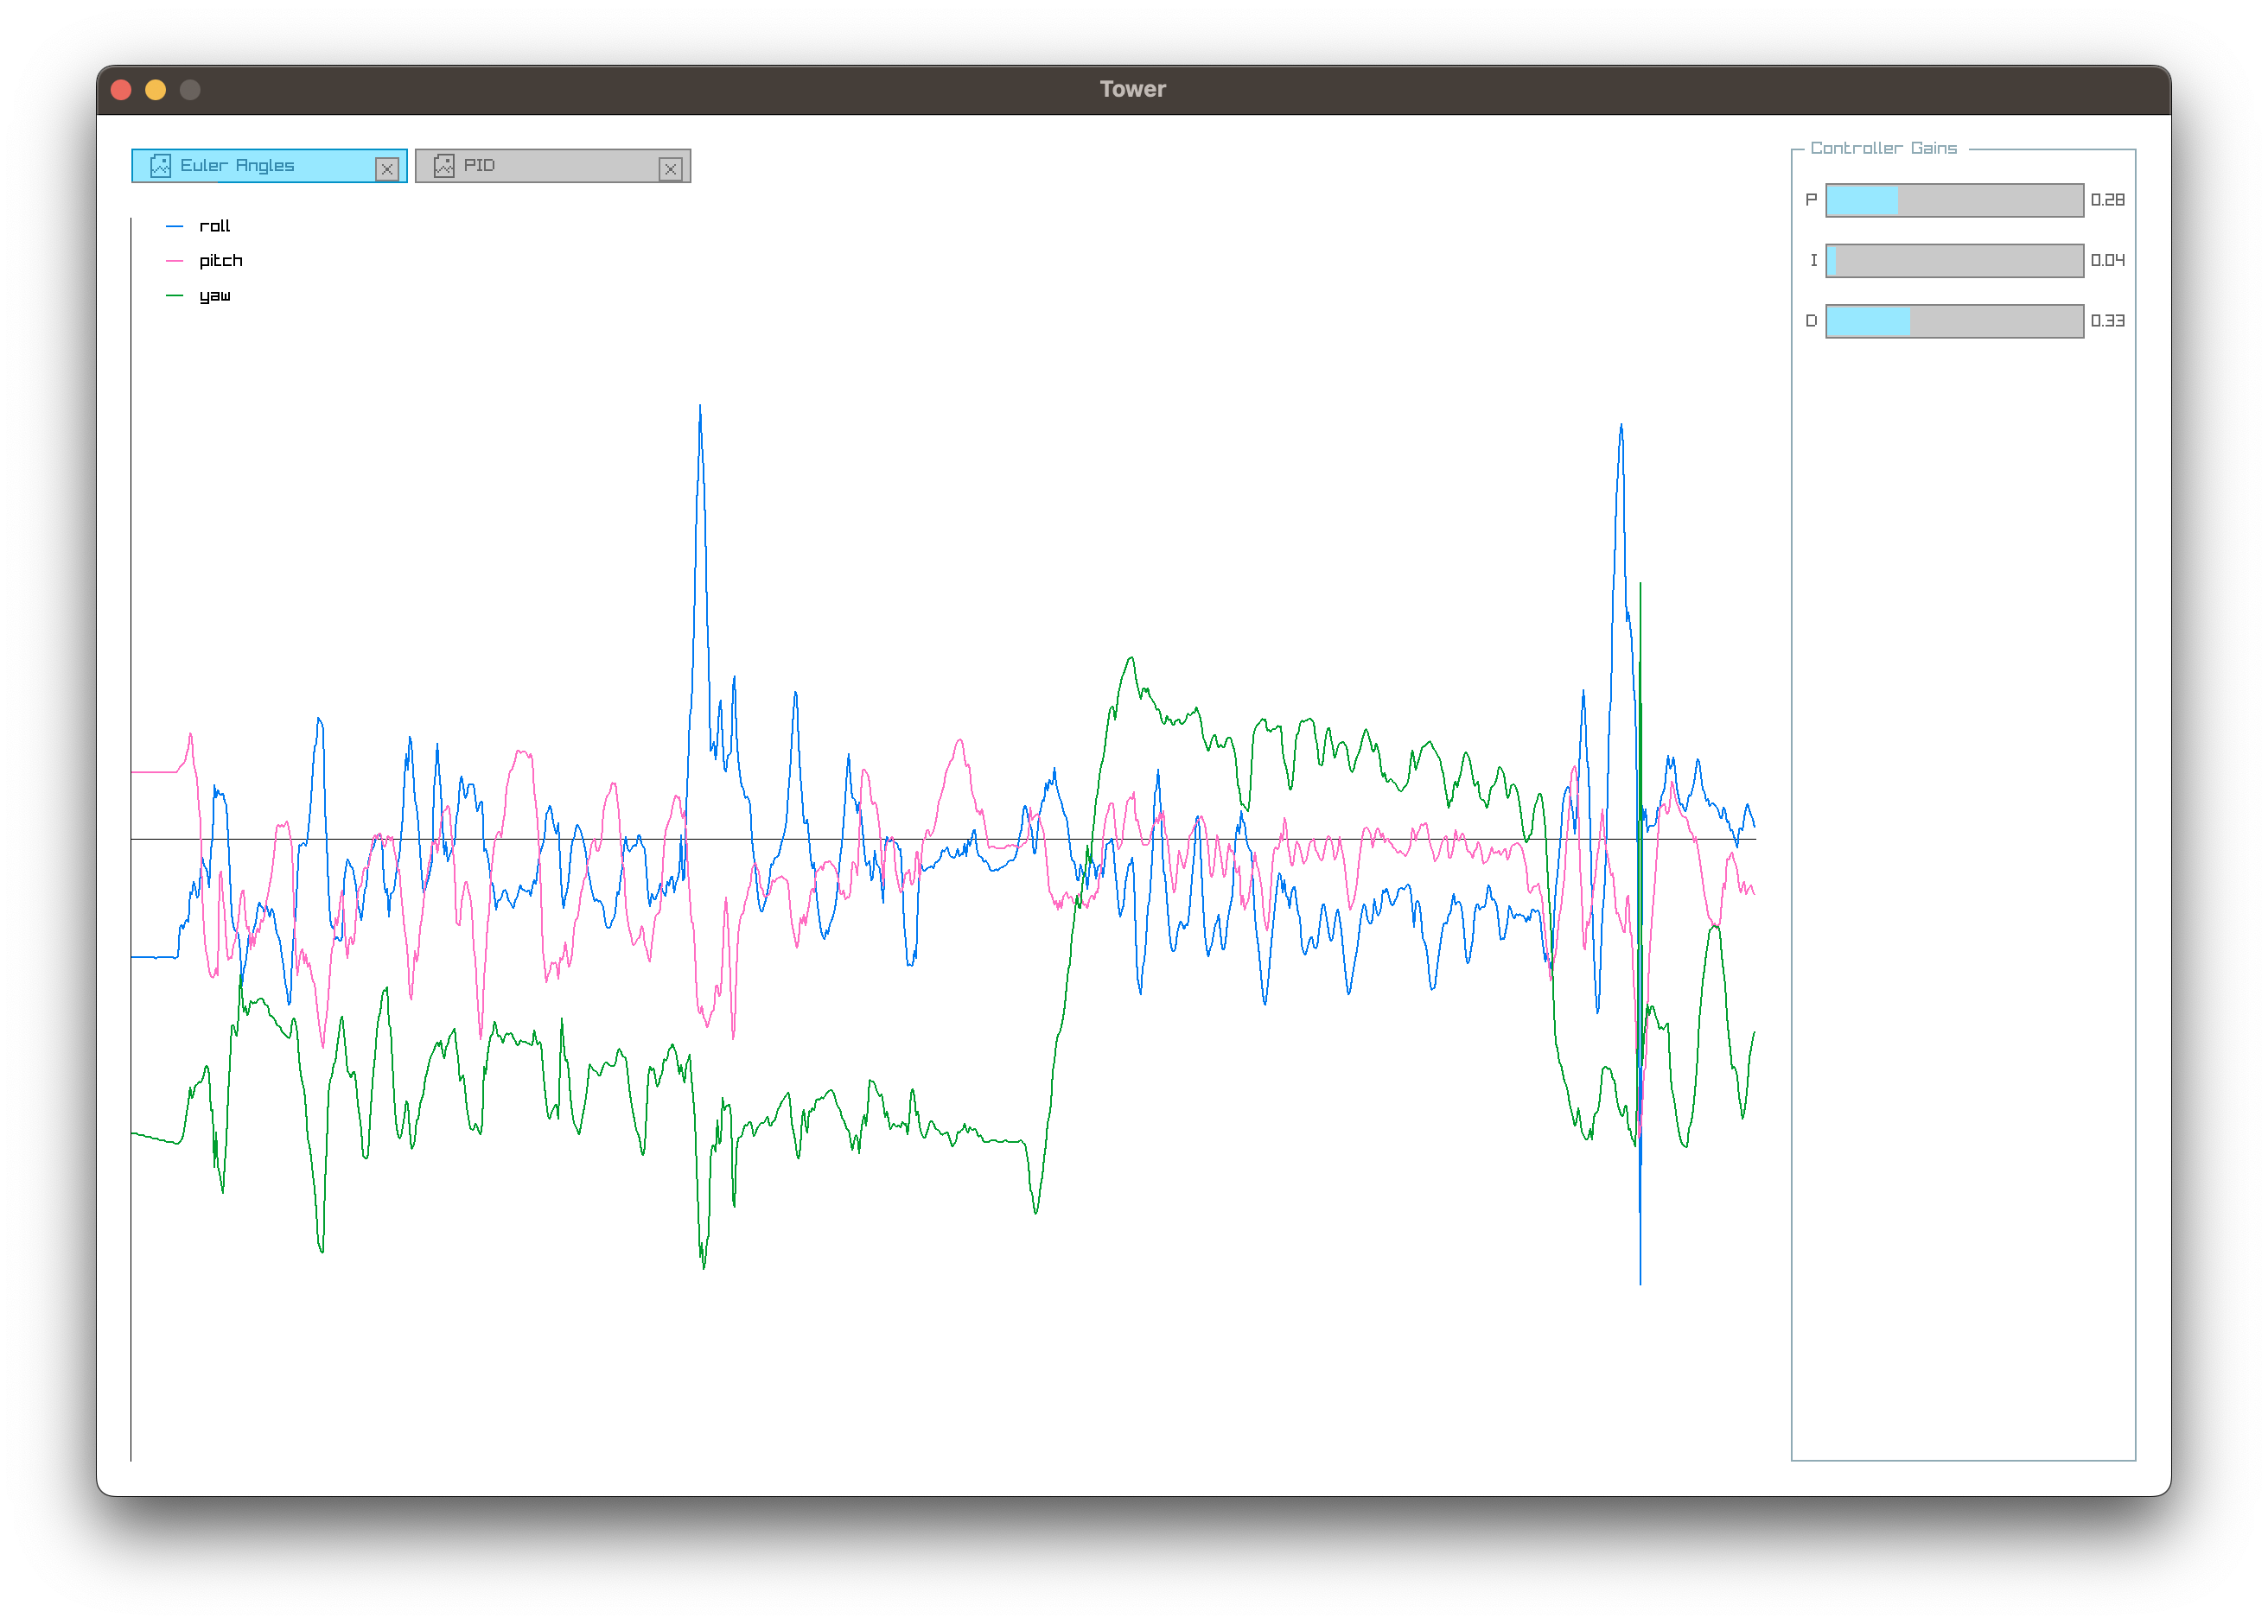This screenshot has width=2268, height=1624.
Task: Minimize the Tower window with yellow button
Action: point(156,90)
